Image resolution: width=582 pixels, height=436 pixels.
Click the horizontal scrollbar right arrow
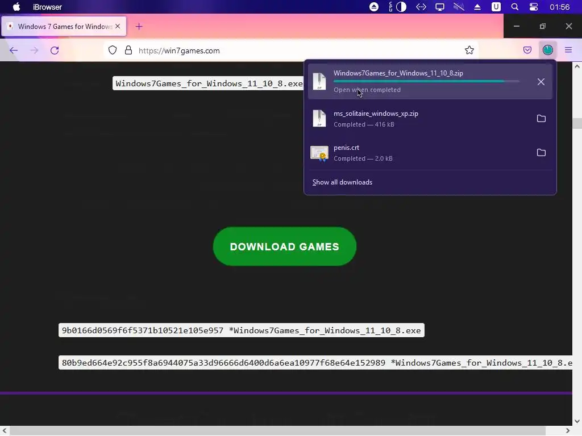point(568,430)
